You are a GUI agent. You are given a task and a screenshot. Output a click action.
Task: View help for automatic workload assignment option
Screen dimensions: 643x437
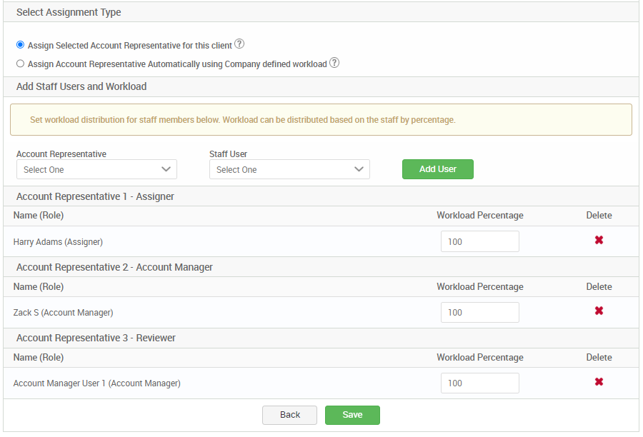(x=334, y=62)
